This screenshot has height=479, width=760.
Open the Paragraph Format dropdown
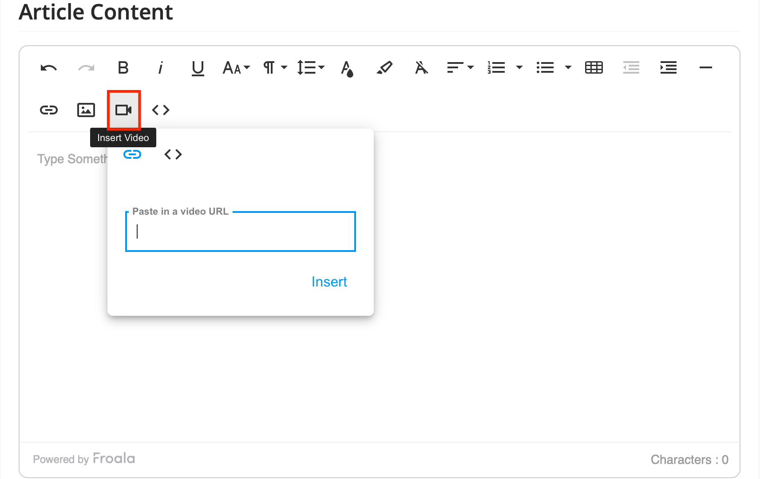tap(275, 68)
